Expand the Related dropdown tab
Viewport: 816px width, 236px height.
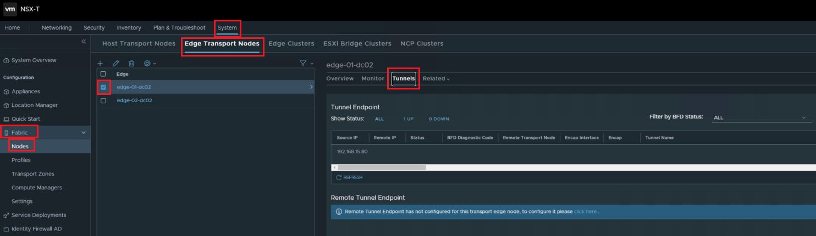(436, 78)
